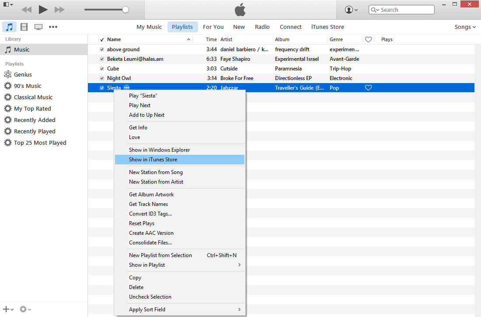Open the window menu icon at top-left
481x317 pixels.
[8, 5]
